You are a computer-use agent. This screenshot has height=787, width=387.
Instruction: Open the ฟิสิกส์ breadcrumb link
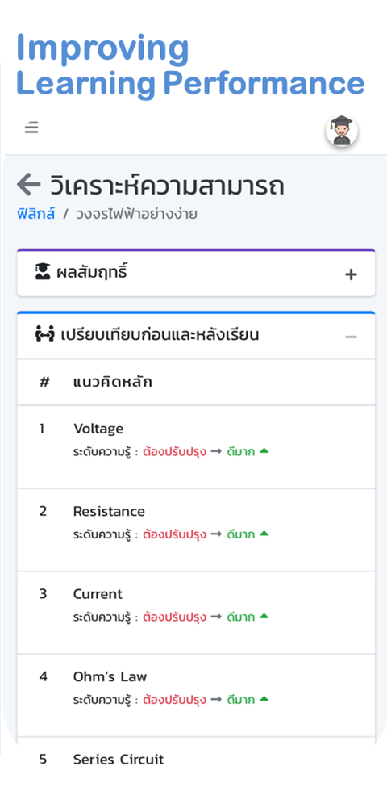[x=35, y=215]
